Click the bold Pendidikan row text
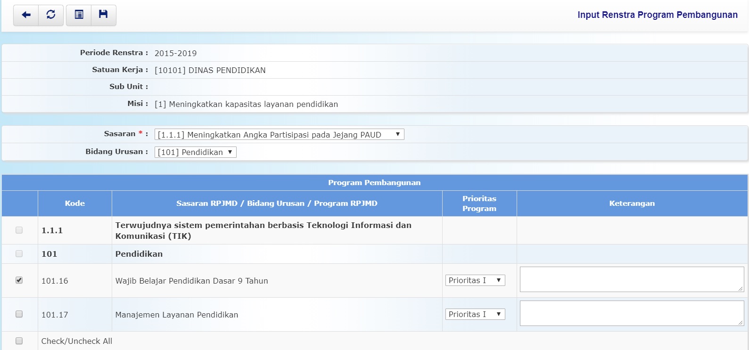 tap(139, 254)
